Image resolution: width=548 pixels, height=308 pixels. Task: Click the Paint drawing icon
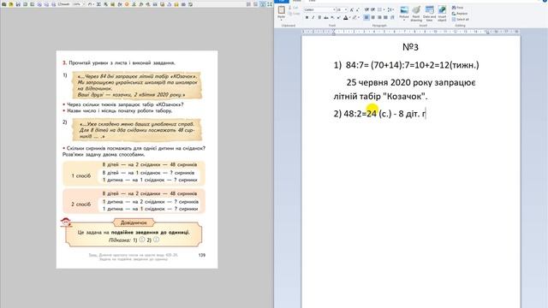tap(416, 9)
